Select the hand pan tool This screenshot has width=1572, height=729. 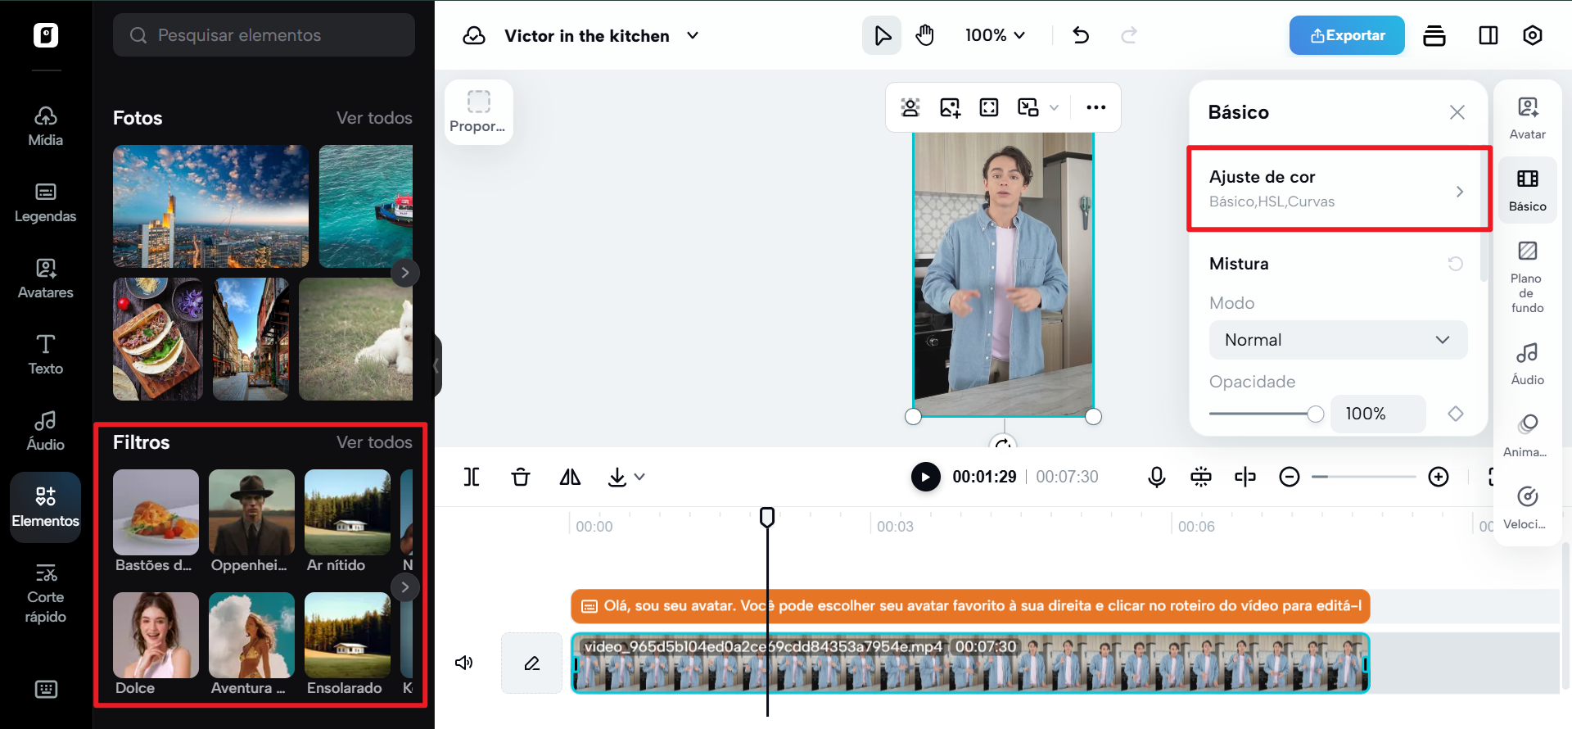(x=925, y=35)
